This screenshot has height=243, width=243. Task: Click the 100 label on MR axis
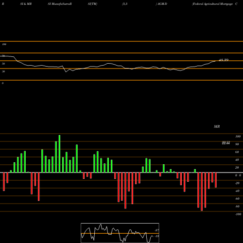point(238,137)
